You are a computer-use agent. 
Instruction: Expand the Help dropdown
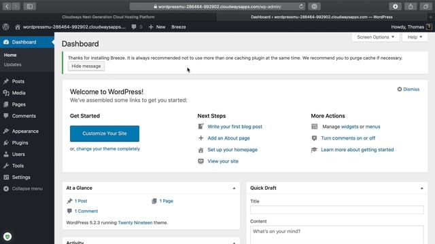[x=415, y=37]
